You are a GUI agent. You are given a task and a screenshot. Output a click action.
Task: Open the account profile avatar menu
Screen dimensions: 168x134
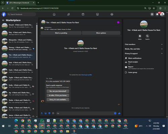[x=162, y=14]
